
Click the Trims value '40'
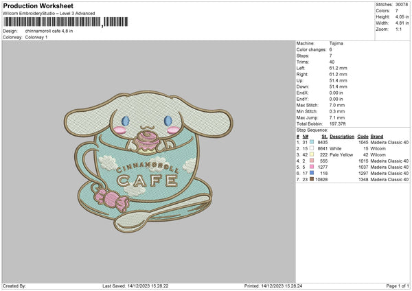(332, 62)
